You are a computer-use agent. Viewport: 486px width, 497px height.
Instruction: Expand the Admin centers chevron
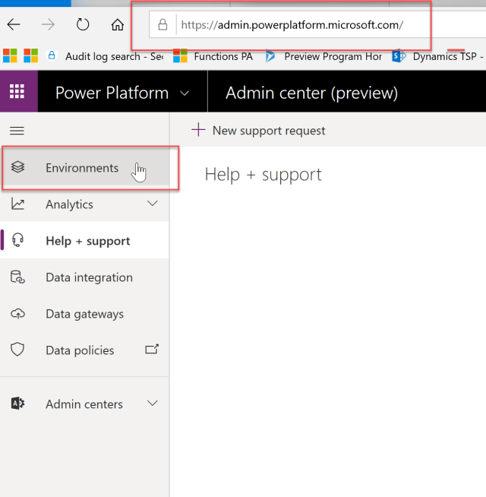(x=152, y=404)
